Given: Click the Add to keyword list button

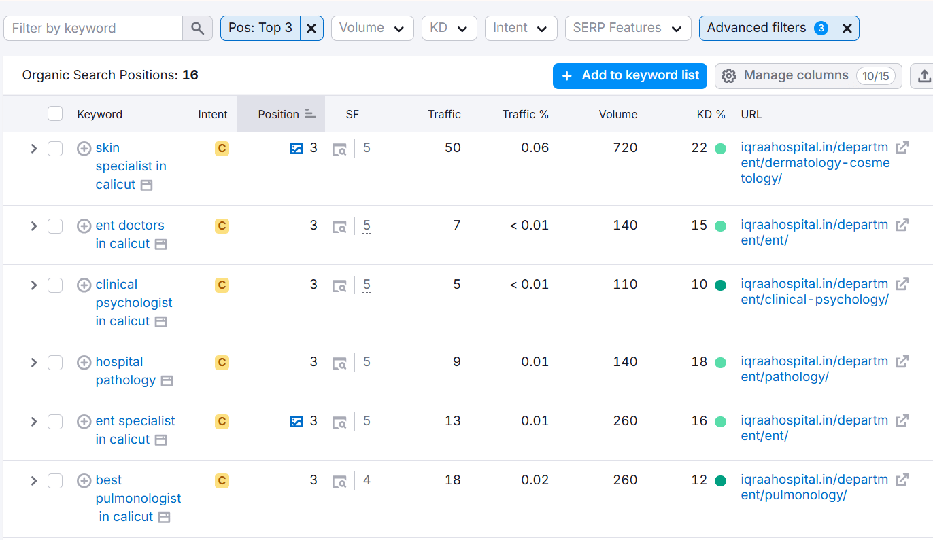Looking at the screenshot, I should pyautogui.click(x=630, y=76).
